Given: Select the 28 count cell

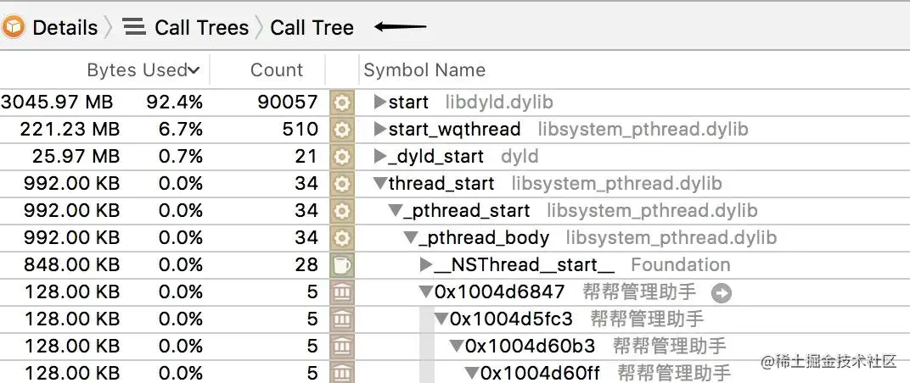Looking at the screenshot, I should click(306, 265).
